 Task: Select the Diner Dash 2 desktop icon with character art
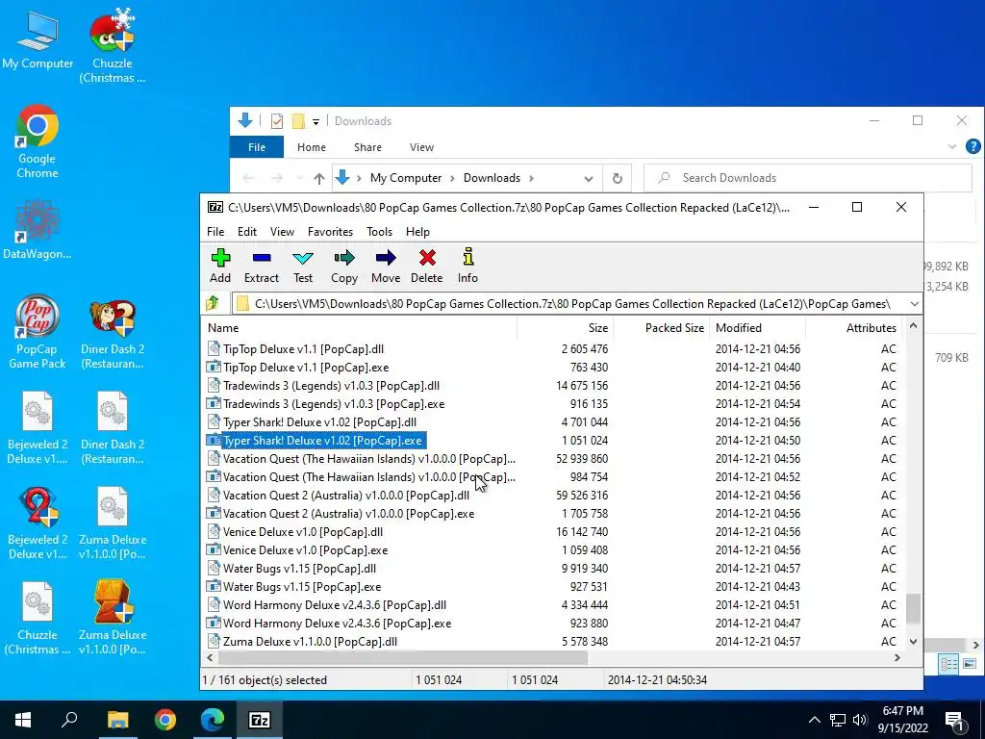[x=113, y=335]
